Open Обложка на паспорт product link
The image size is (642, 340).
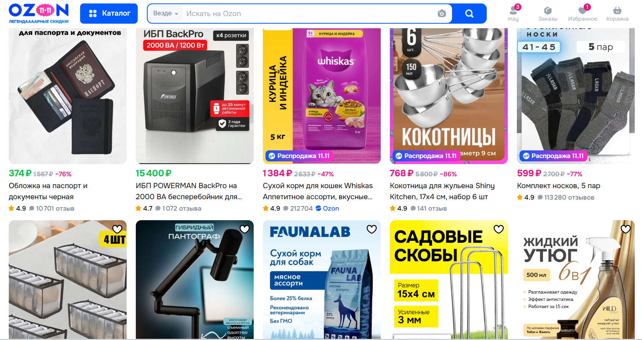[48, 191]
